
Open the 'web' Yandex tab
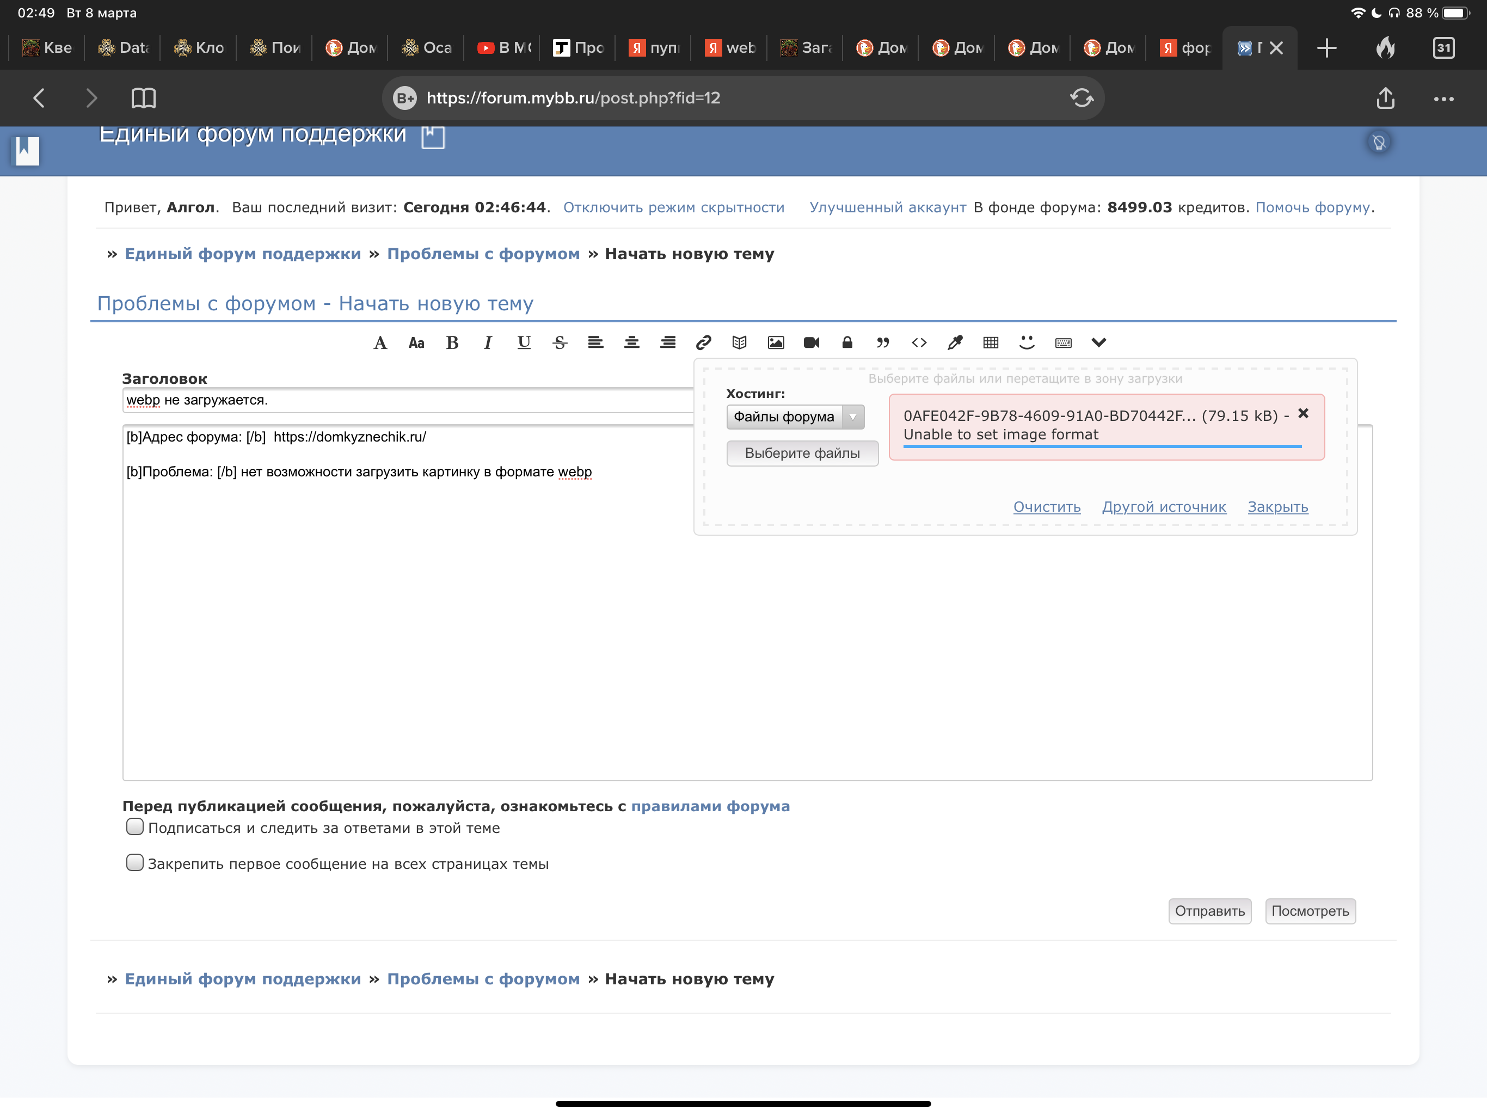tap(729, 48)
